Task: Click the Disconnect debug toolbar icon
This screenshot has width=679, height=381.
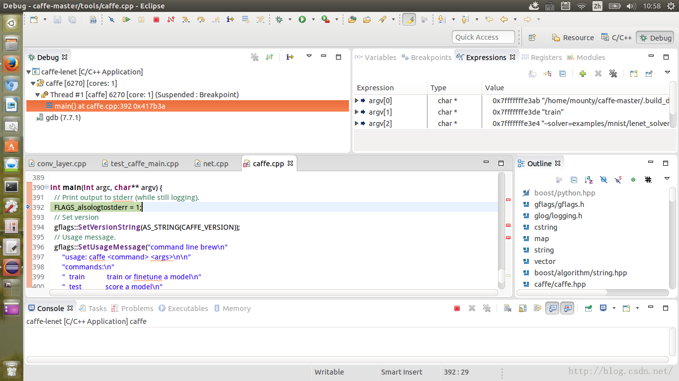Action: pos(171,19)
